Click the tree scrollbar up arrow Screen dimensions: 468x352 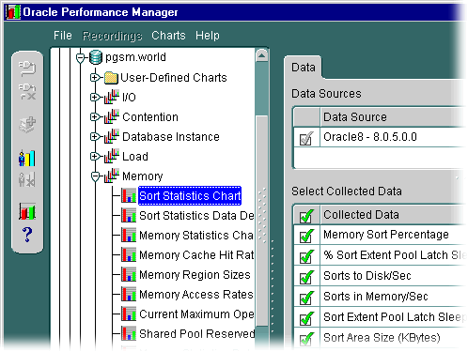(261, 56)
